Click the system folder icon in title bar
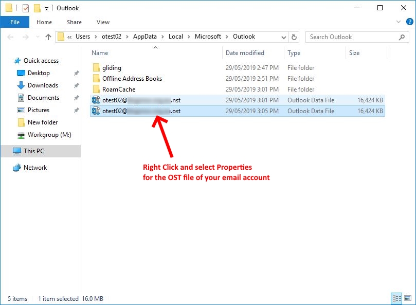Viewport: 416px width, 305px height. pyautogui.click(x=9, y=8)
